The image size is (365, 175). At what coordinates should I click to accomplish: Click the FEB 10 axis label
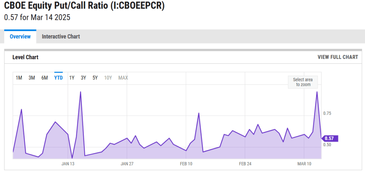point(186,164)
